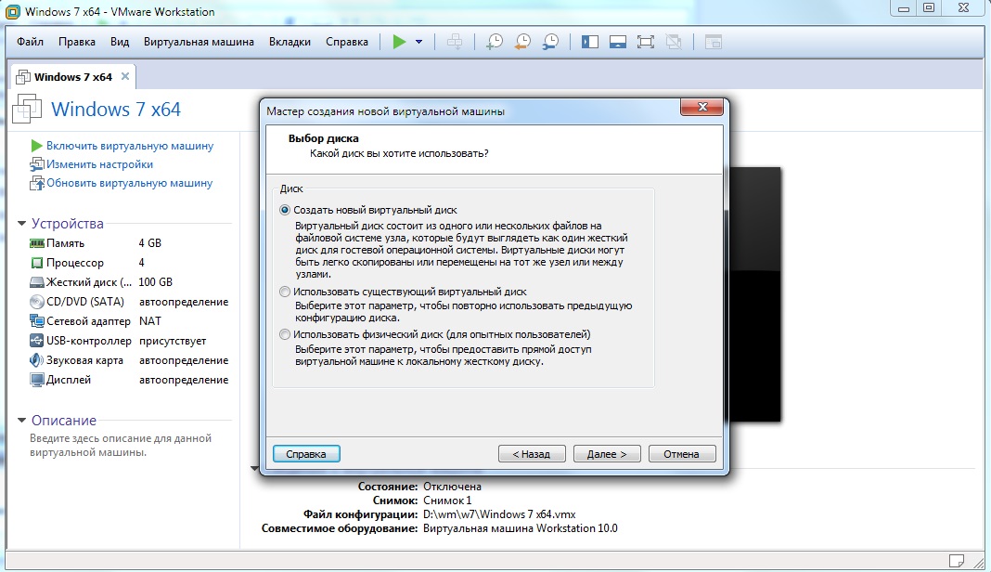991x572 pixels.
Task: Open the Правка menu
Action: click(77, 42)
